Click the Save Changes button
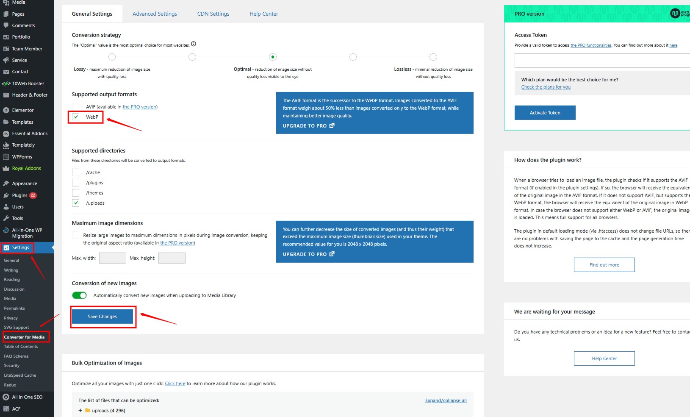 pos(103,317)
